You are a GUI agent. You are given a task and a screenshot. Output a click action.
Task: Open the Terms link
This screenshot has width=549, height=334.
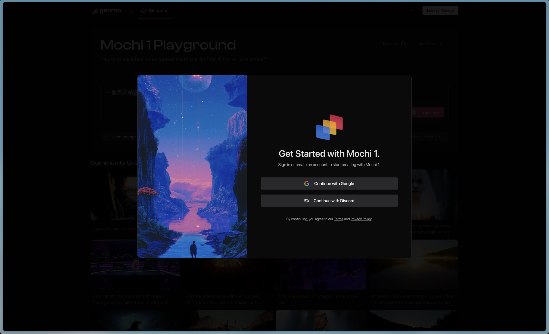tap(338, 219)
